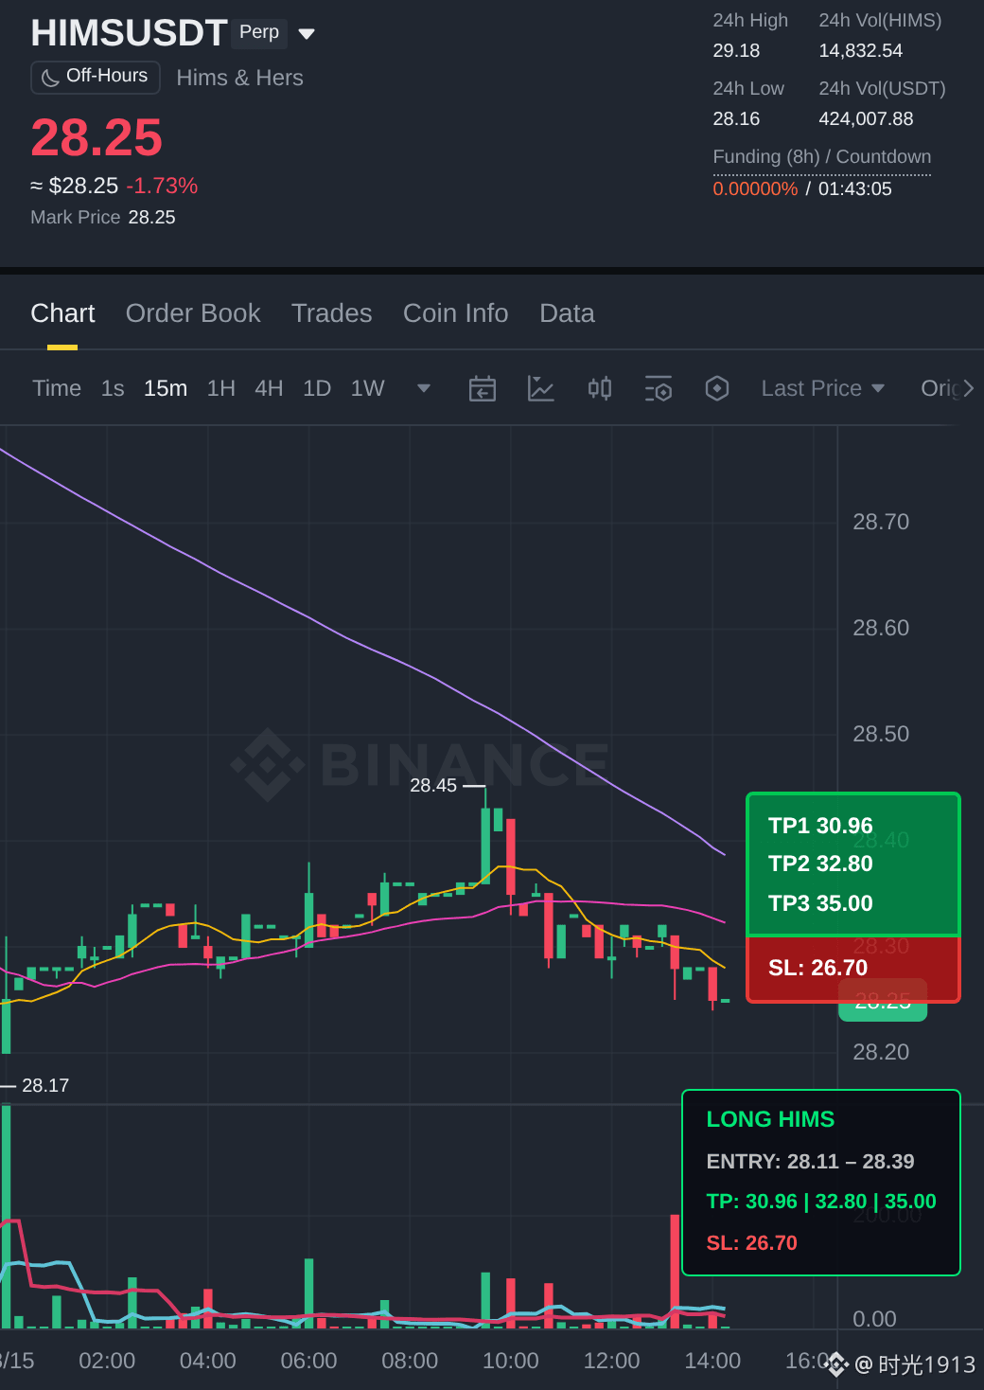This screenshot has height=1390, width=984.
Task: Open the calendar date-jump icon
Action: tap(483, 388)
